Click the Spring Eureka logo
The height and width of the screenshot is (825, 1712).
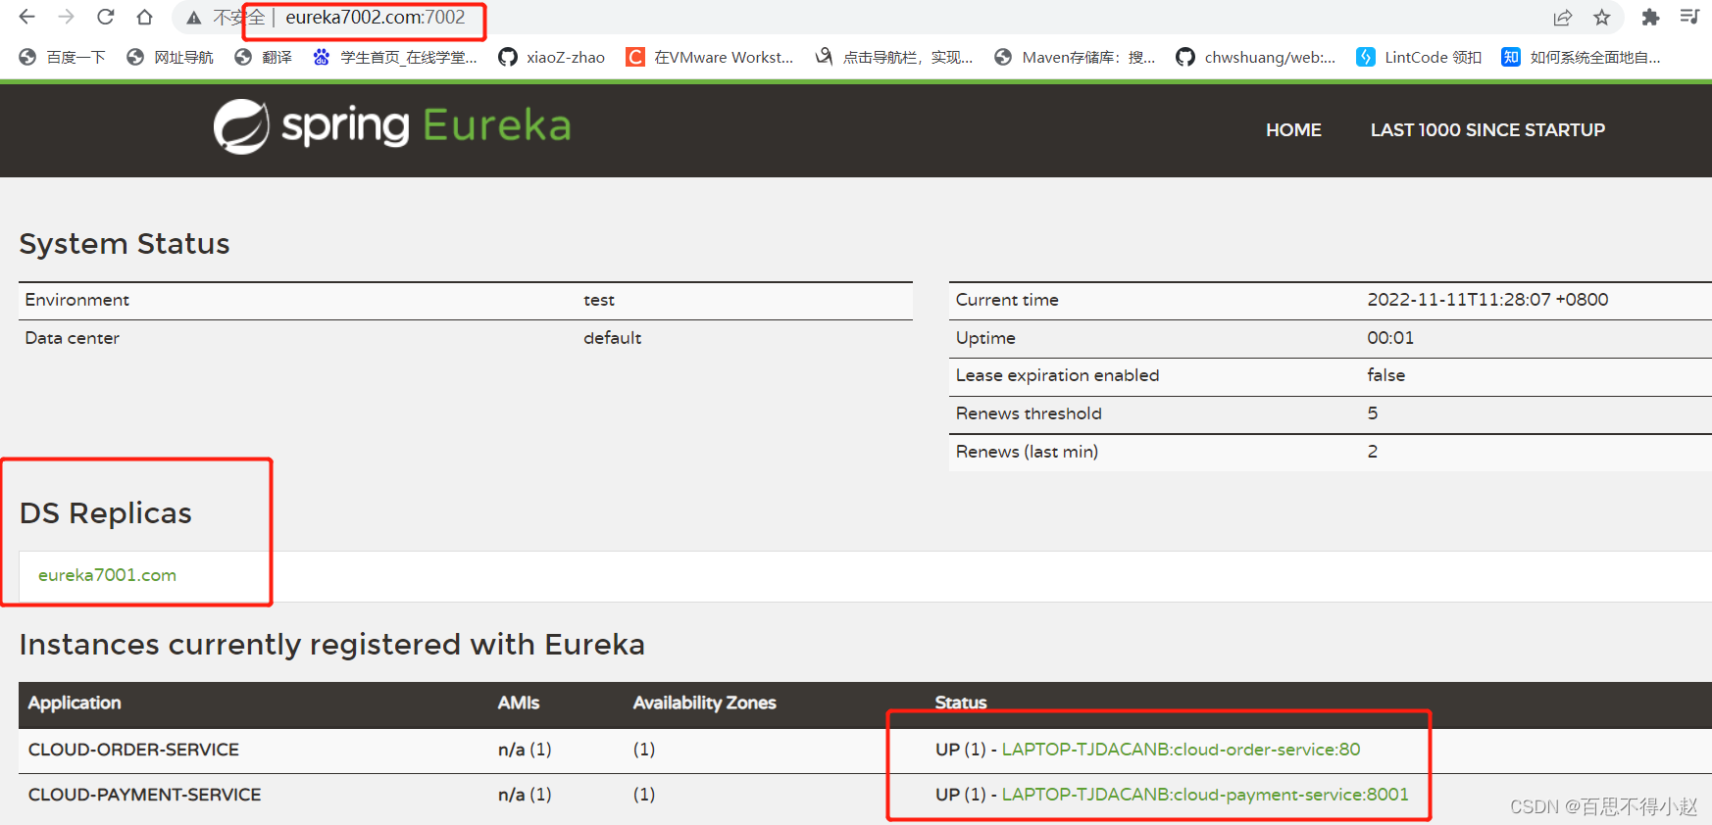coord(392,126)
